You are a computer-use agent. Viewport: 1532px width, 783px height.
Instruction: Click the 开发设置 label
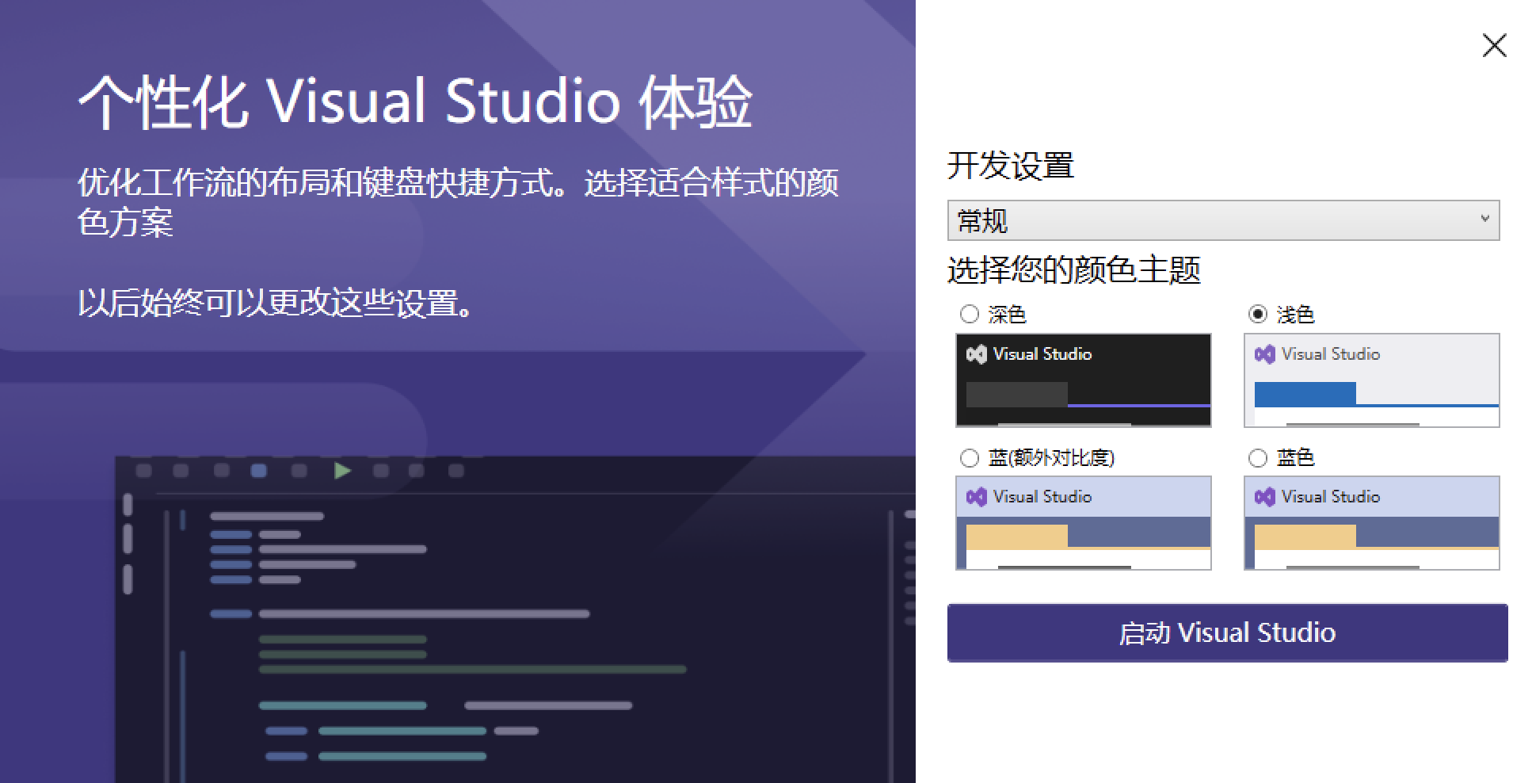tap(1011, 166)
